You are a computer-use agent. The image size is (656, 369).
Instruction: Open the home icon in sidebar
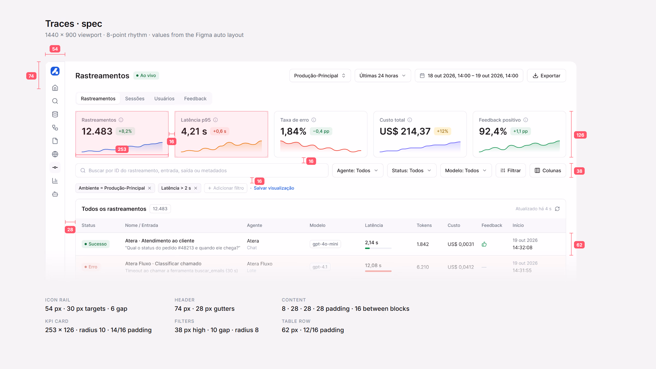[x=55, y=88]
